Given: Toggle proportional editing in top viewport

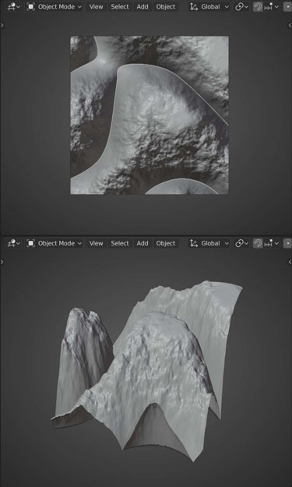Looking at the screenshot, I should (287, 6).
